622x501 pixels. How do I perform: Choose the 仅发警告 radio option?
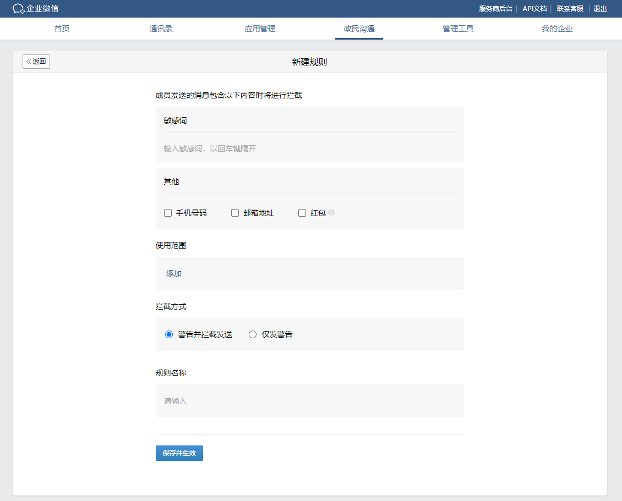(x=253, y=334)
